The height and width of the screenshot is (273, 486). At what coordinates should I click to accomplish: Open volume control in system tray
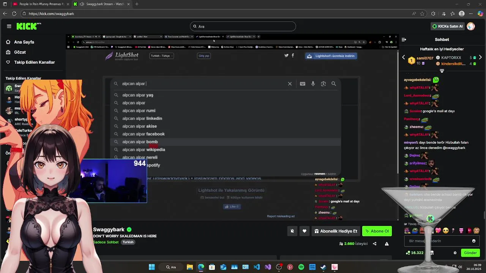click(460, 267)
